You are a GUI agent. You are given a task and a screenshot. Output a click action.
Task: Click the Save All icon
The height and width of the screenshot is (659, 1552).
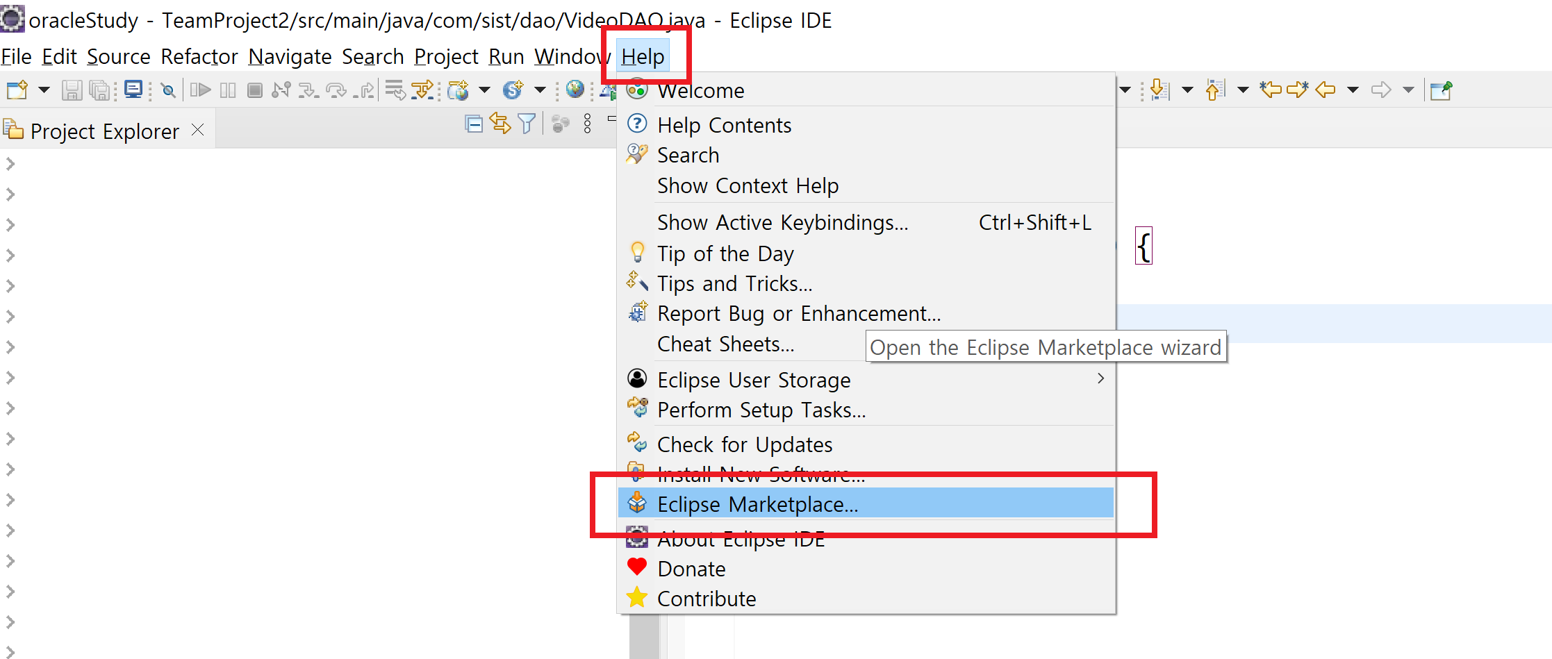click(x=100, y=90)
